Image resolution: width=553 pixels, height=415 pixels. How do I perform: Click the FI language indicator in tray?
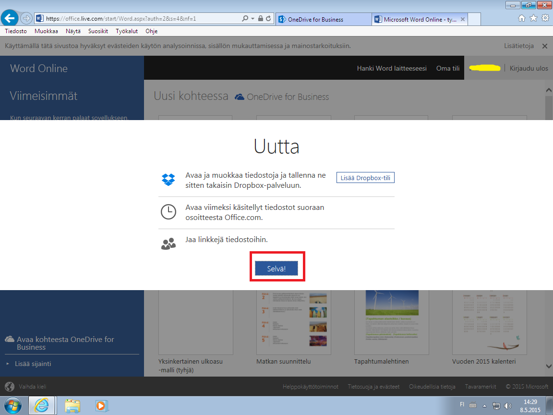pos(462,404)
